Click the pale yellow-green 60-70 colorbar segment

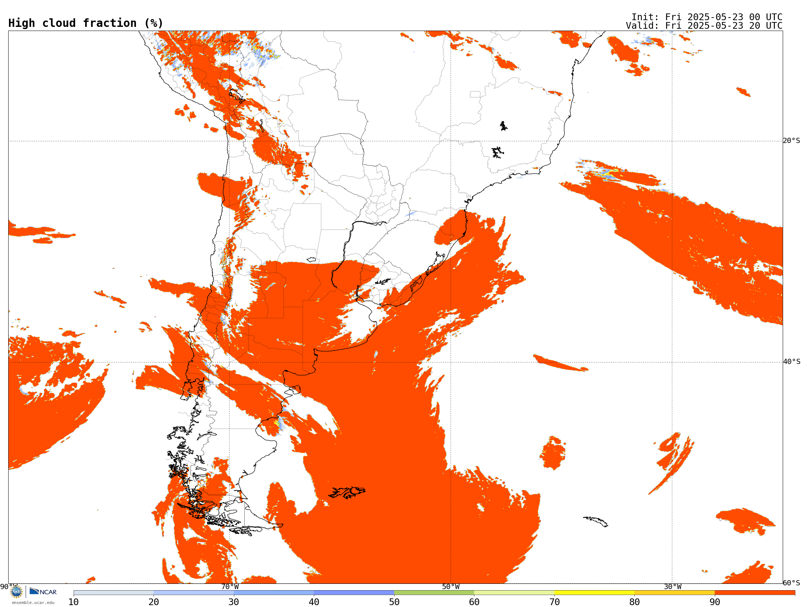tap(514, 593)
